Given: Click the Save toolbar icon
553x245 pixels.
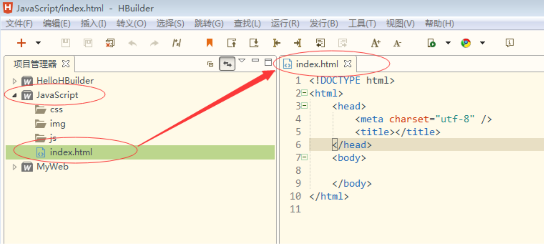Looking at the screenshot, I should point(66,43).
